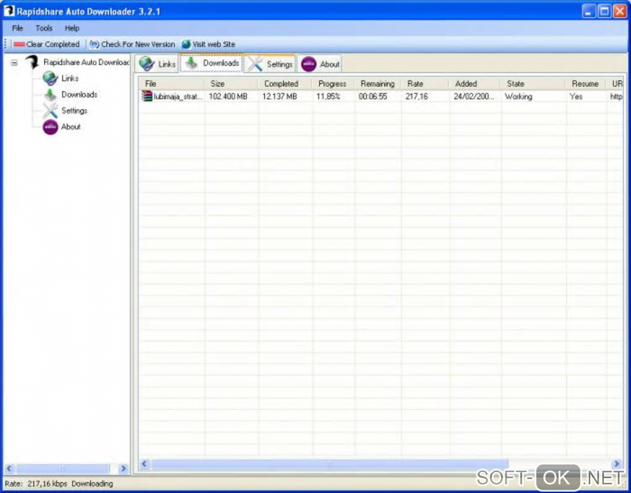Collapse the Rapidshare Auto Downloader tree node
The image size is (631, 493).
pyautogui.click(x=14, y=63)
